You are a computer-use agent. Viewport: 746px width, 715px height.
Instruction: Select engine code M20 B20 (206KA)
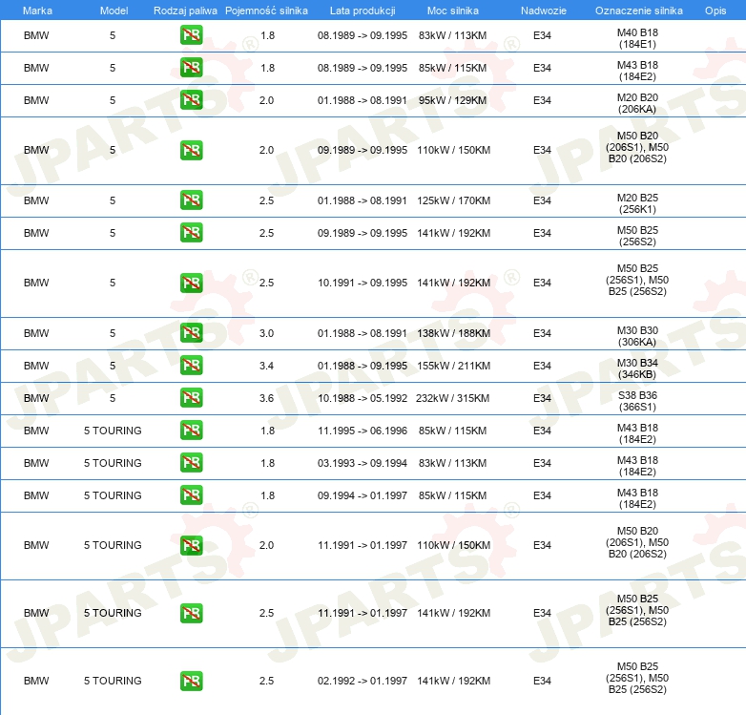pos(637,103)
